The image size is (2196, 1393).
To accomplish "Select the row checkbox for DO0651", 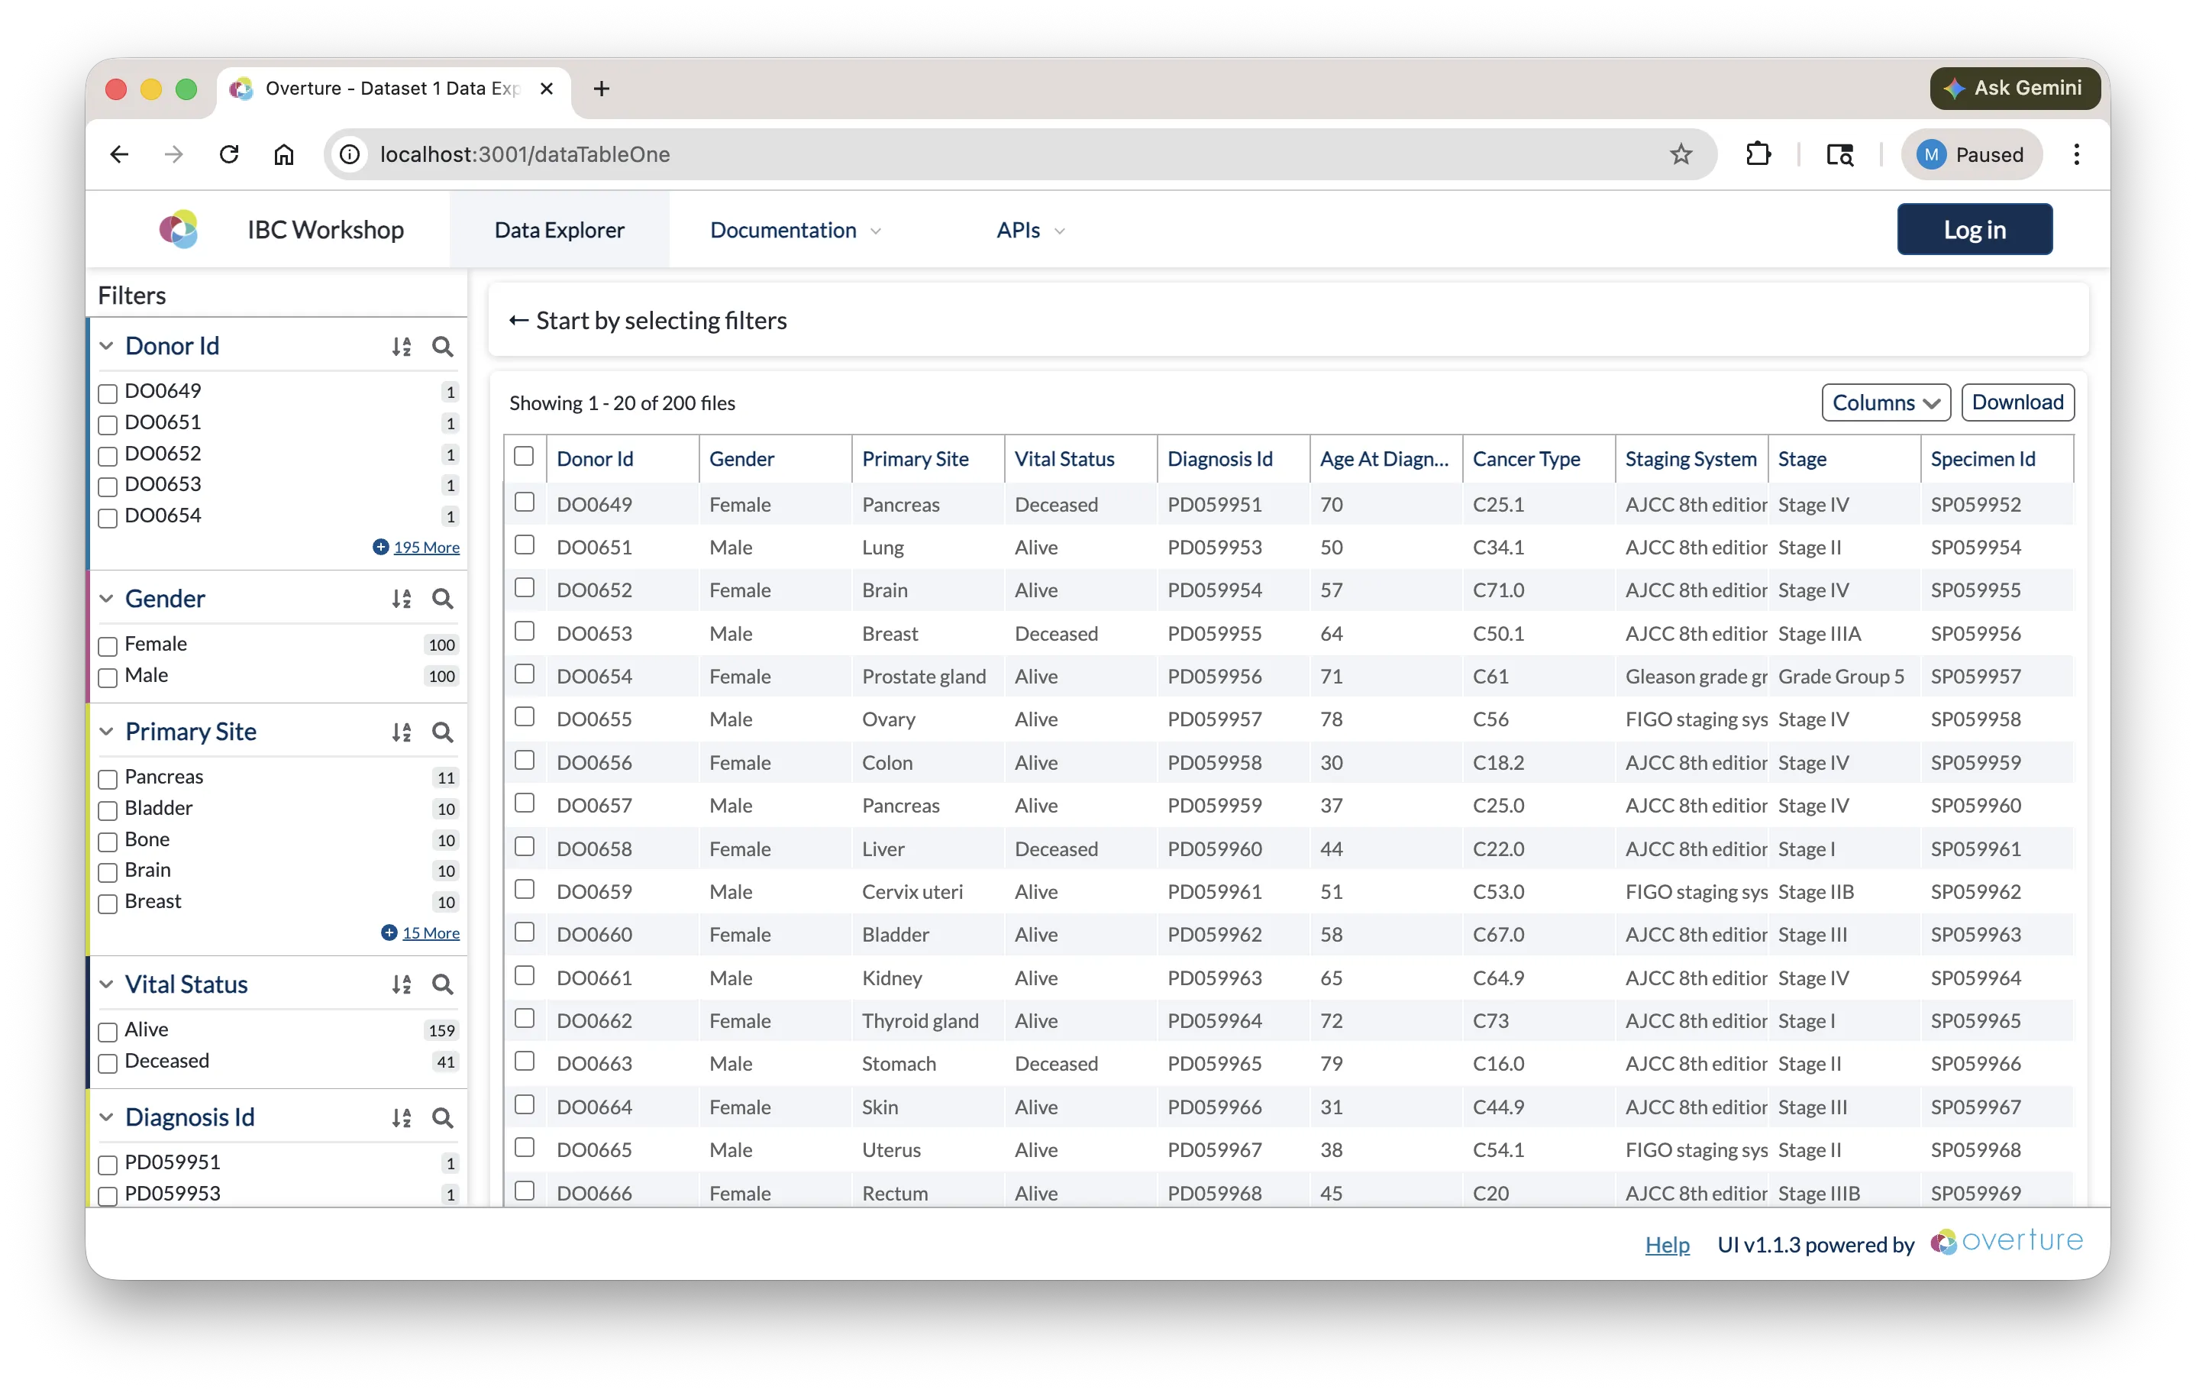I will pyautogui.click(x=525, y=545).
